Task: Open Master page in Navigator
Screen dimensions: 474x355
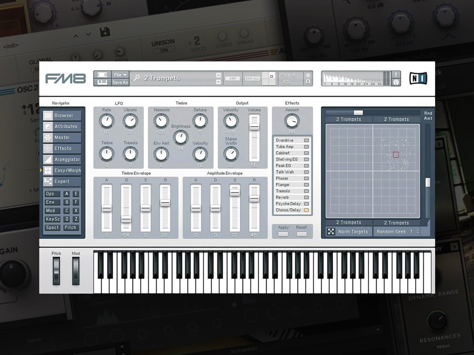Action: [62, 138]
